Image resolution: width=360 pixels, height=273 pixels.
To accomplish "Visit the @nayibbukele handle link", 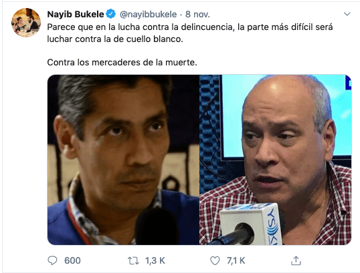I will point(149,14).
